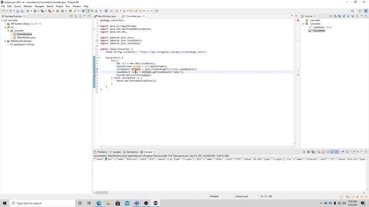Expand Converter.java in Package Explorer
This screenshot has height=207, width=369.
click(x=12, y=34)
